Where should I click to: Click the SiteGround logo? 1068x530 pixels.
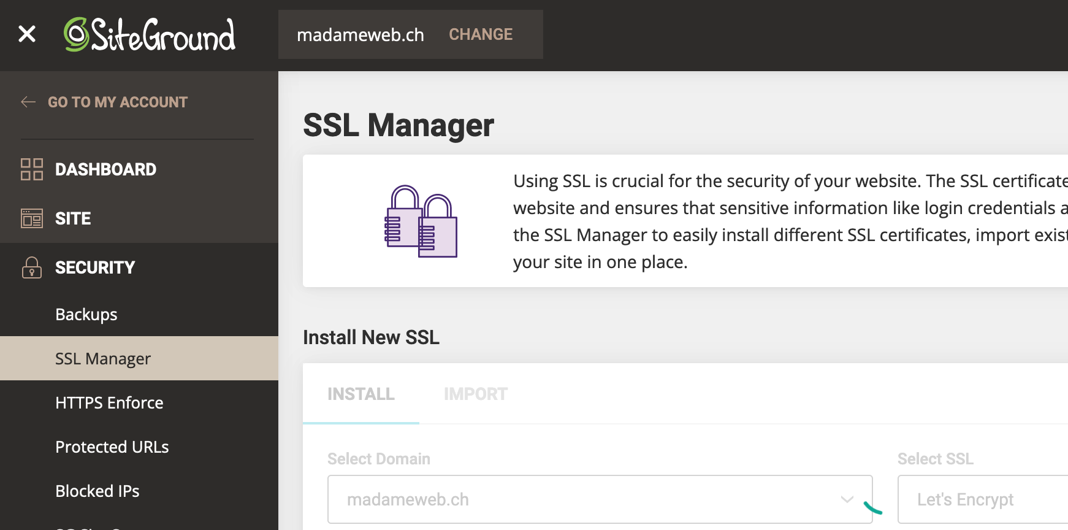(x=150, y=35)
